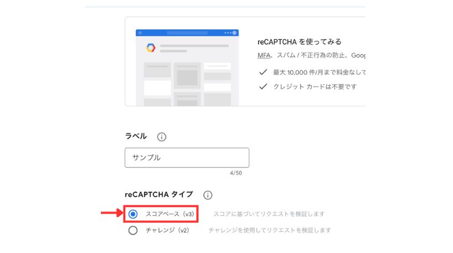Open the info icon next to reCAPTCHA タイプ
This screenshot has height=253, width=453.
pos(207,195)
